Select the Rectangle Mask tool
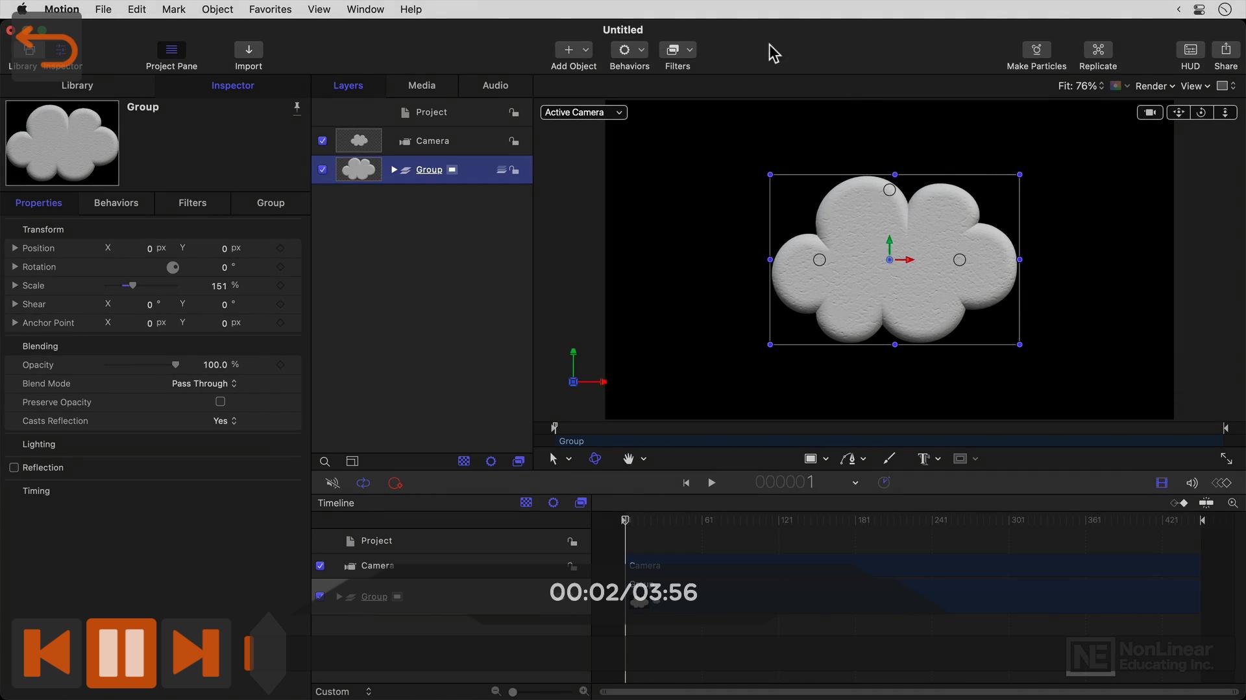Viewport: 1246px width, 700px height. tap(960, 459)
